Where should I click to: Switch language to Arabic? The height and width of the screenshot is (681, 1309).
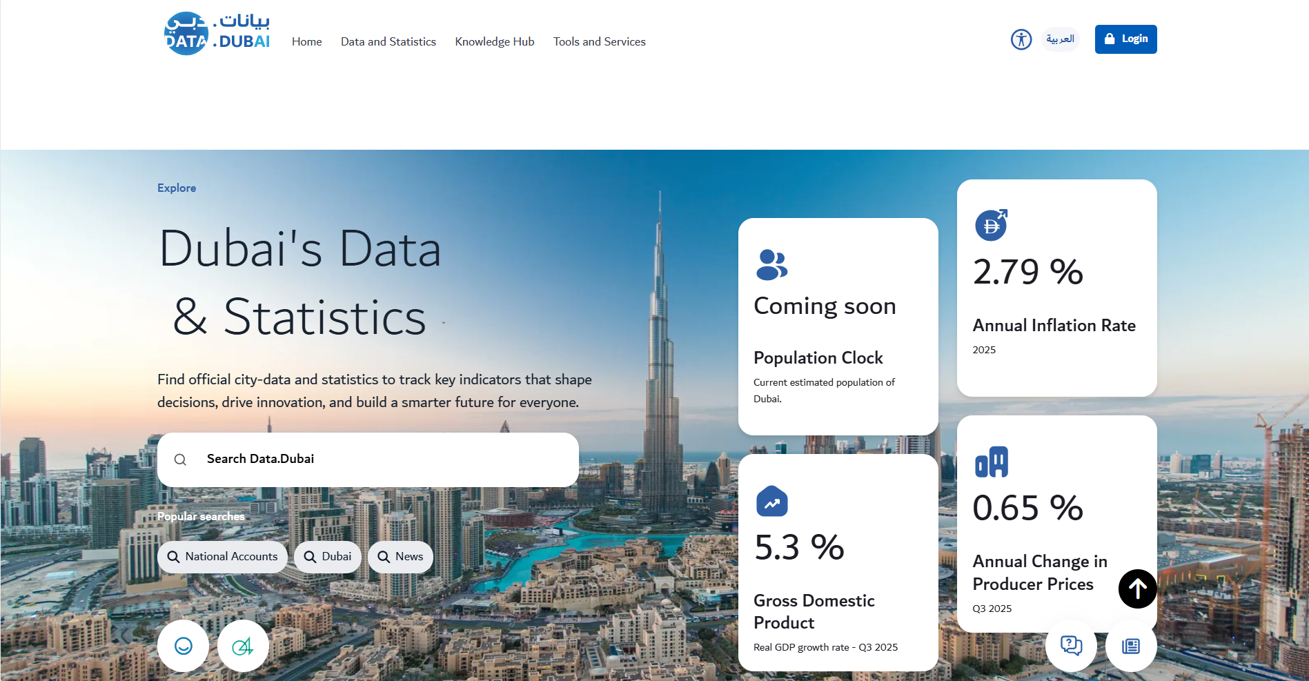1060,39
